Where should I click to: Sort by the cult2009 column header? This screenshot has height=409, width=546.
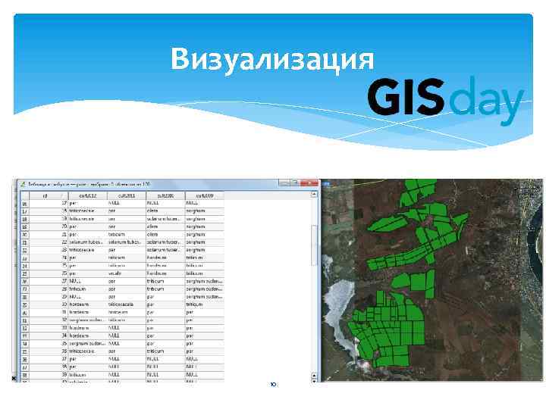(205, 196)
